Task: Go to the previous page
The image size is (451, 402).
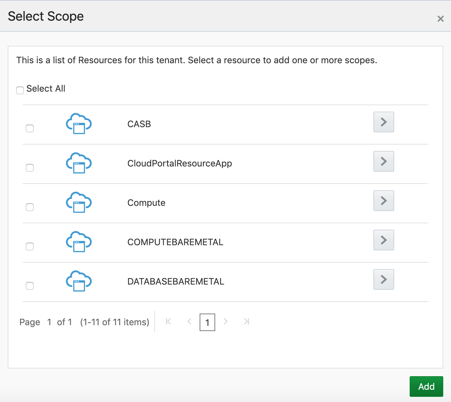Action: point(190,321)
